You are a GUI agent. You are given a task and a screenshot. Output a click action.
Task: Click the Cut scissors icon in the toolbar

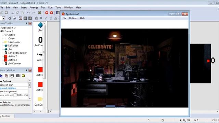point(12,13)
